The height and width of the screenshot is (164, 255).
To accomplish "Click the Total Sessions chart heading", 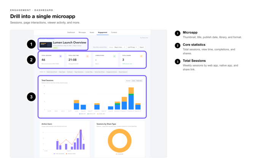I will point(47,80).
